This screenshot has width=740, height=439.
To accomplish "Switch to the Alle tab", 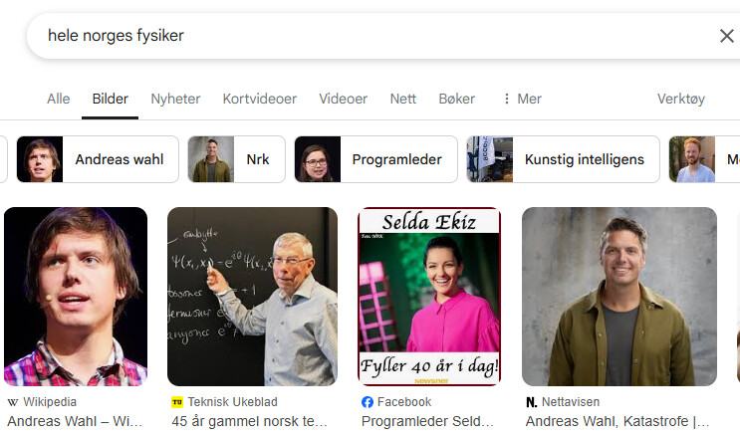I will (x=59, y=99).
